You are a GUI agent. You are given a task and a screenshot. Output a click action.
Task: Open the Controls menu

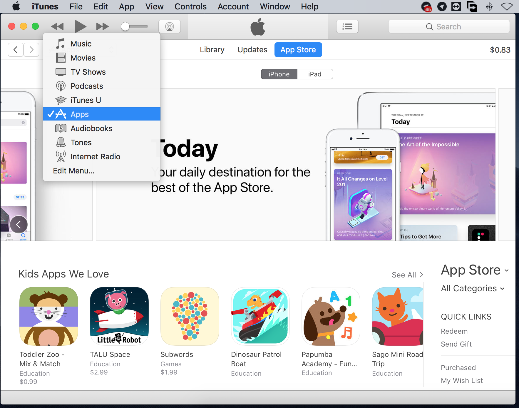[x=190, y=6]
